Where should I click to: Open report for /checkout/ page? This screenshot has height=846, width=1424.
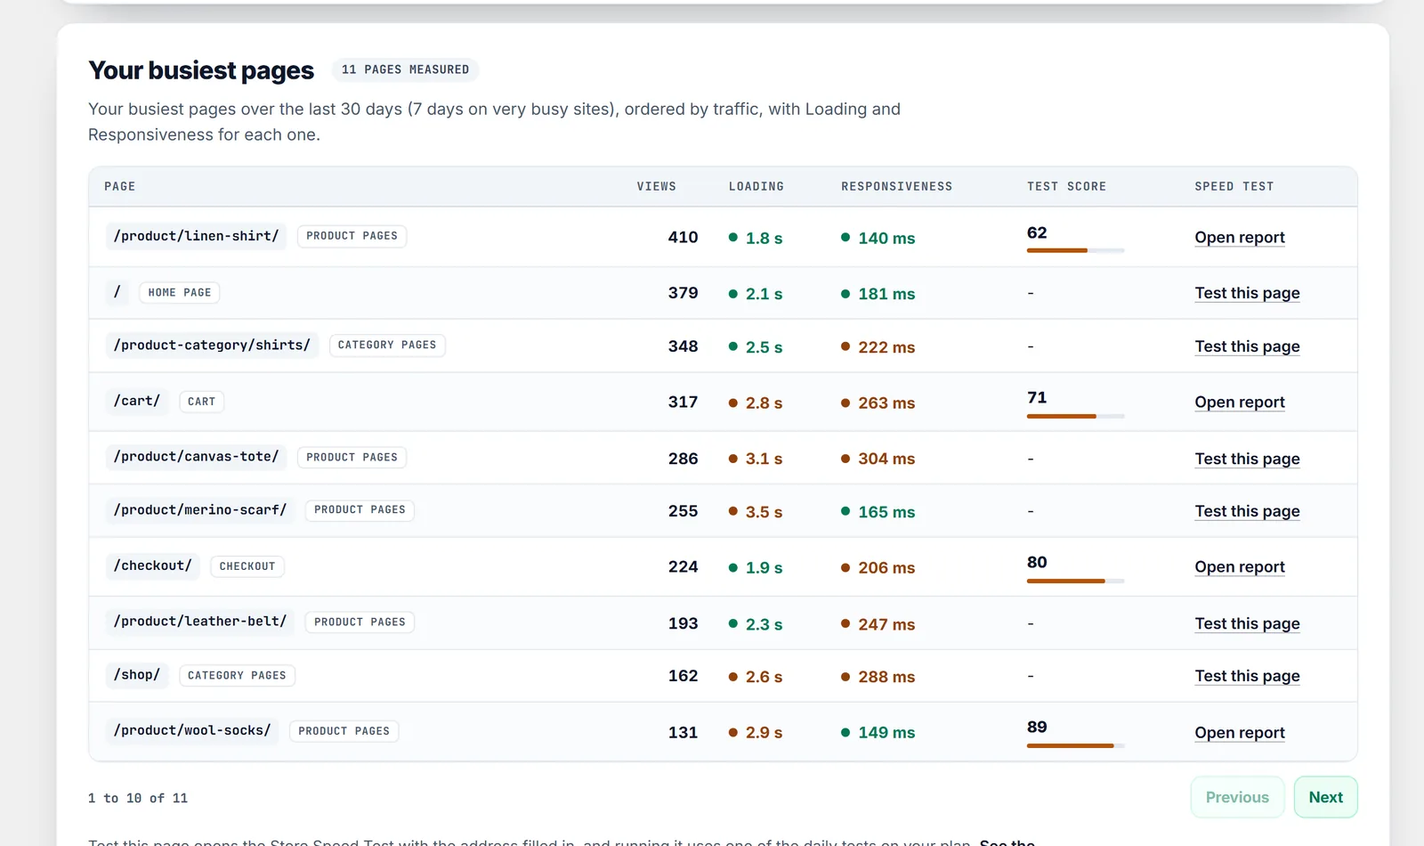(1239, 566)
